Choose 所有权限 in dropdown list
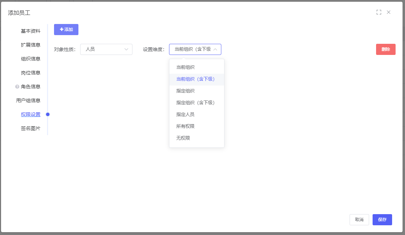This screenshot has height=235, width=405. [185, 127]
